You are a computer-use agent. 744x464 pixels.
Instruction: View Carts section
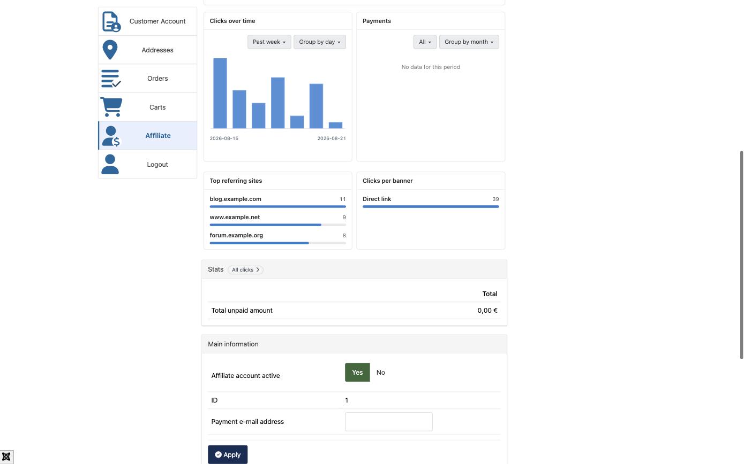[148, 107]
